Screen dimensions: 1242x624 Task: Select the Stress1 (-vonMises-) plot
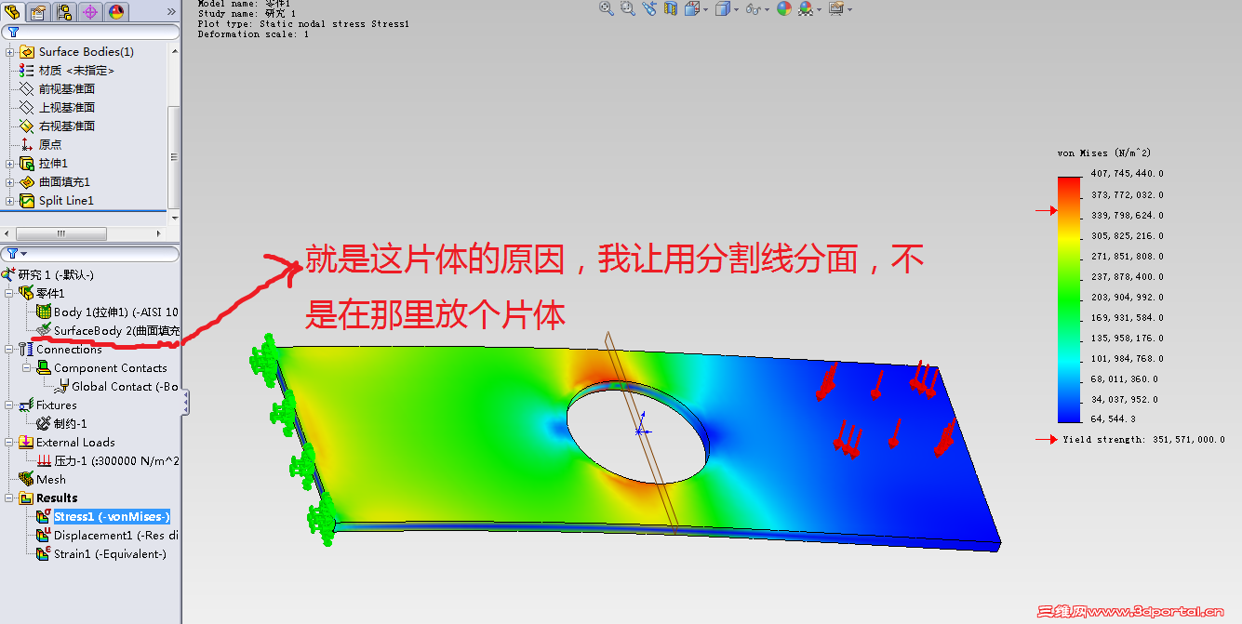[102, 517]
